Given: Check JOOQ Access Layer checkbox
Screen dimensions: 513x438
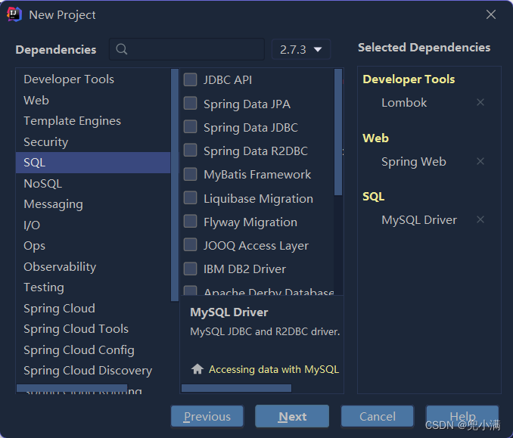Looking at the screenshot, I should point(190,244).
